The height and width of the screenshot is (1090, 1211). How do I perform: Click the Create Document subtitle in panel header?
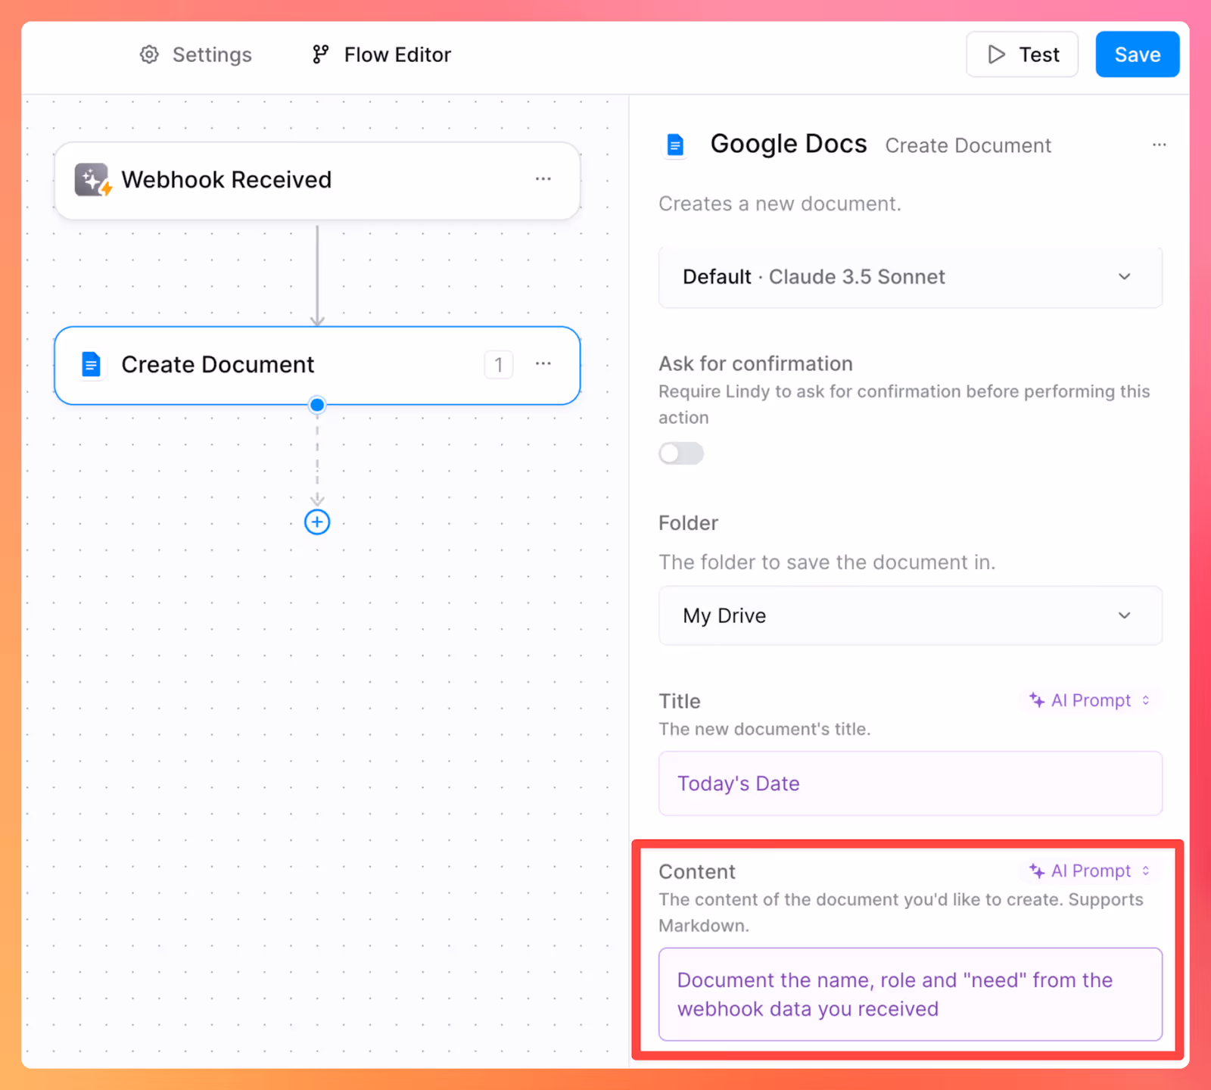(968, 145)
